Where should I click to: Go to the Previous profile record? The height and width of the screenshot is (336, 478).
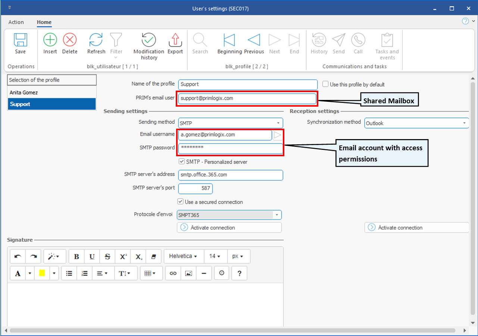[x=254, y=40]
